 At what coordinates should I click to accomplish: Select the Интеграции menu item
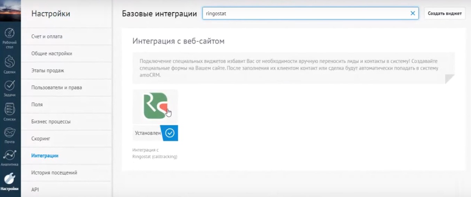[x=66, y=156]
